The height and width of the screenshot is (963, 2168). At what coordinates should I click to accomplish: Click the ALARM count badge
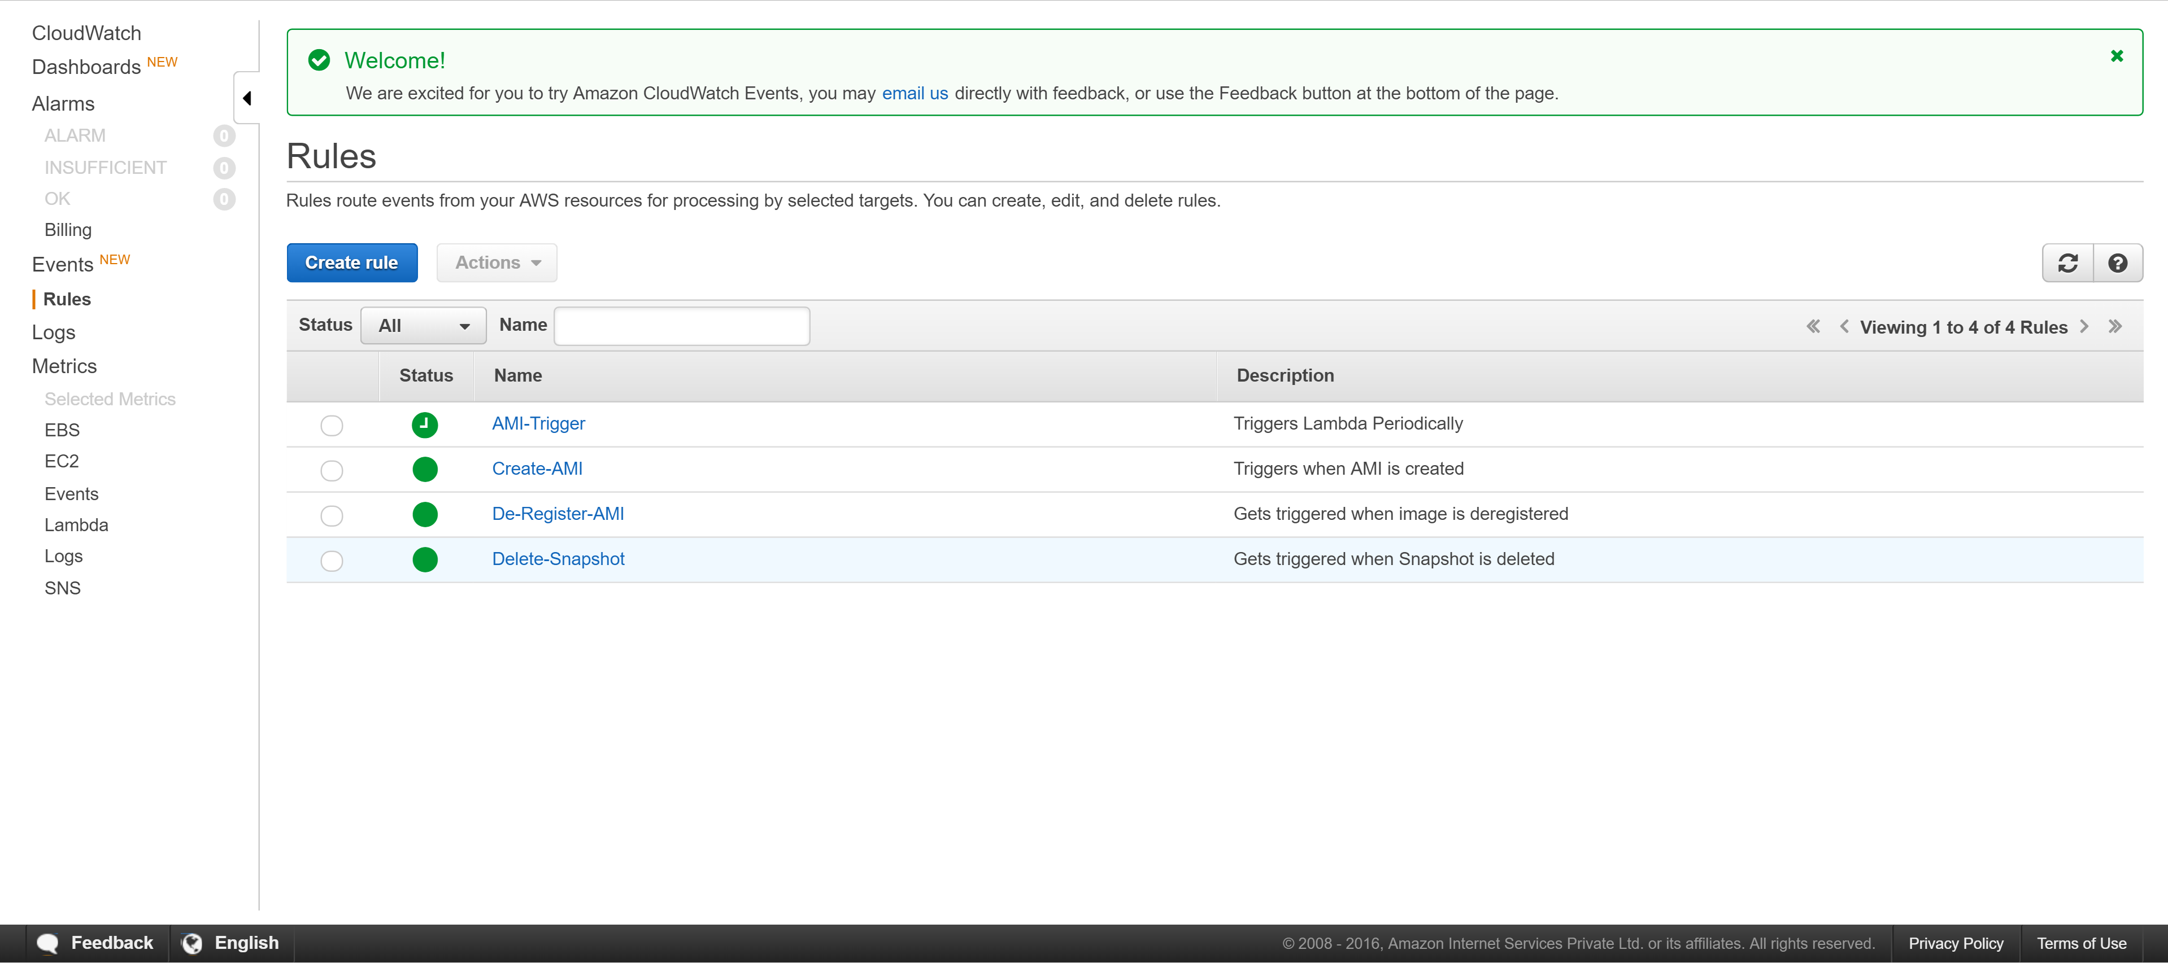coord(224,136)
